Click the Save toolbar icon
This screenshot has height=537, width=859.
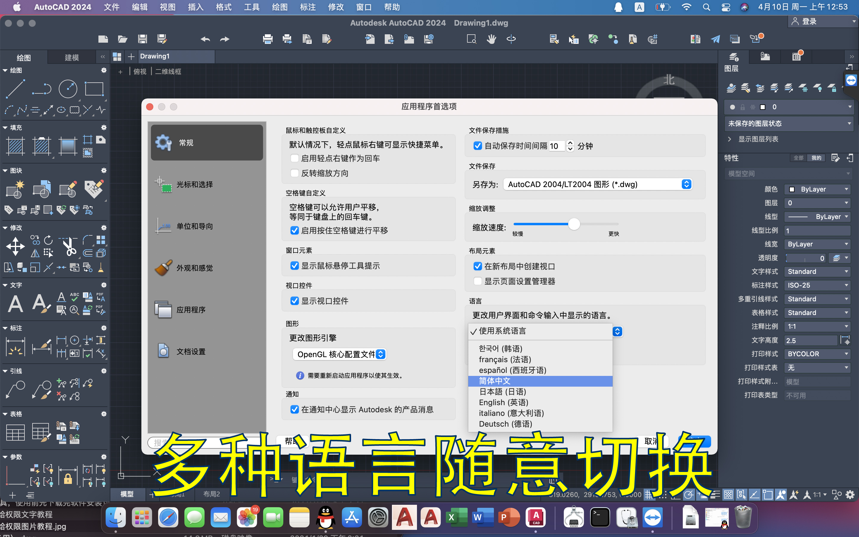[x=142, y=39]
